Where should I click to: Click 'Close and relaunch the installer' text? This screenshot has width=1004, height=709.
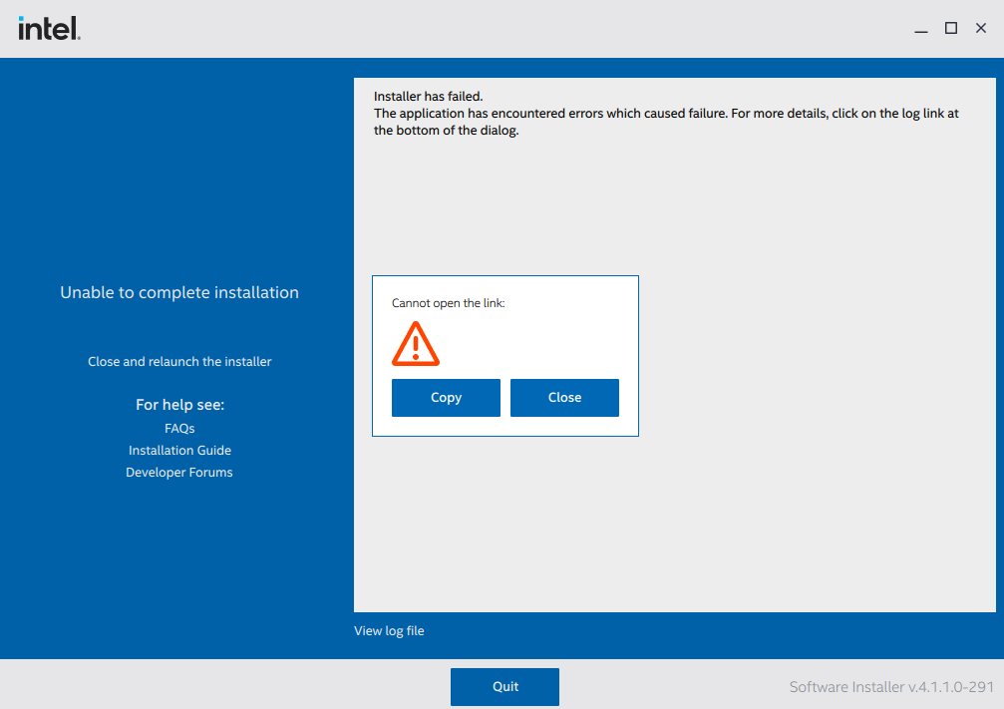(179, 361)
